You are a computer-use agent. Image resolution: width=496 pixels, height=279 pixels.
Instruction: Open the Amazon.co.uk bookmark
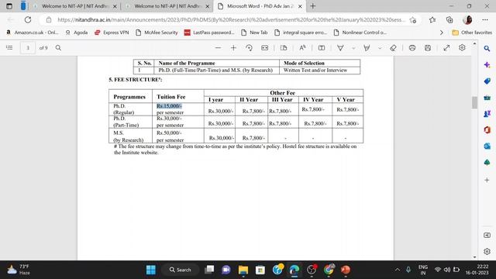point(32,33)
